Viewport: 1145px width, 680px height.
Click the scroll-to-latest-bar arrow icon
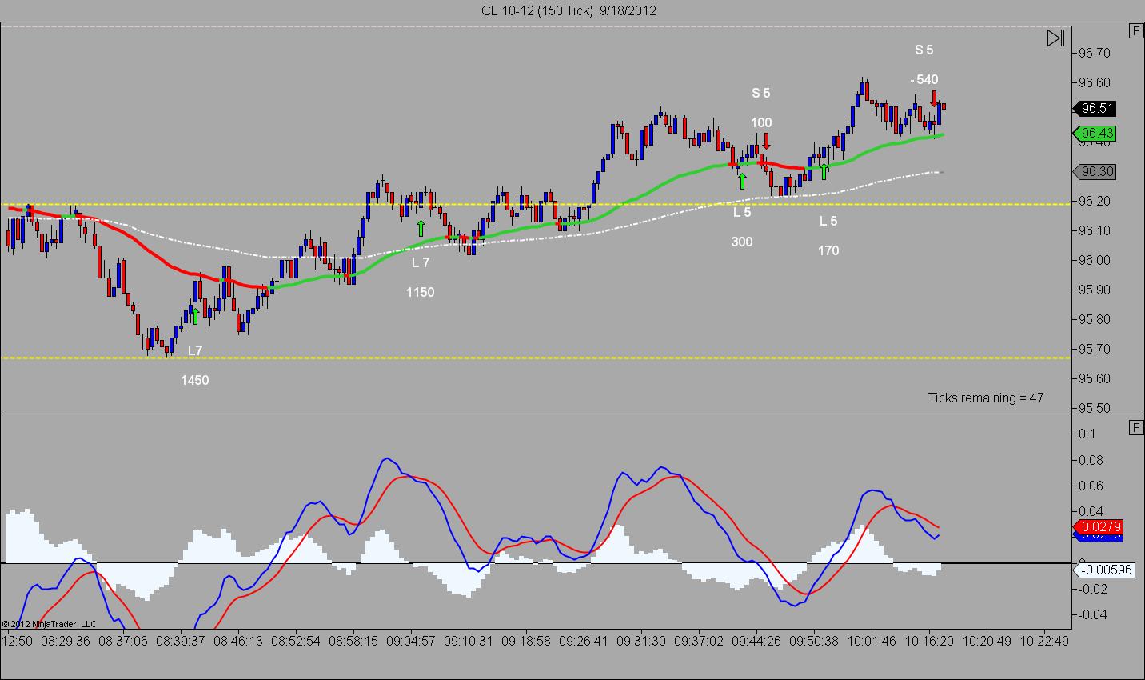pos(1055,38)
